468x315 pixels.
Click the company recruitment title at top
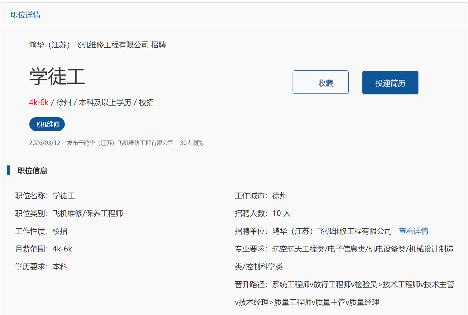pyautogui.click(x=97, y=45)
